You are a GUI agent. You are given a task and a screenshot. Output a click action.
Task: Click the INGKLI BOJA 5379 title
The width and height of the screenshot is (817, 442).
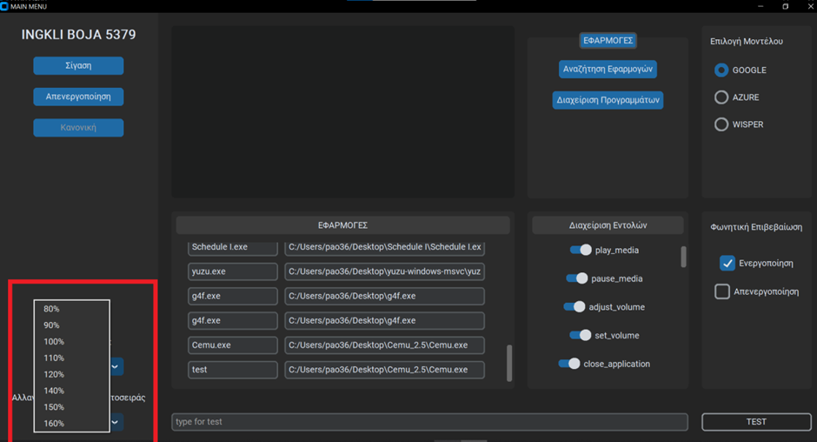78,35
